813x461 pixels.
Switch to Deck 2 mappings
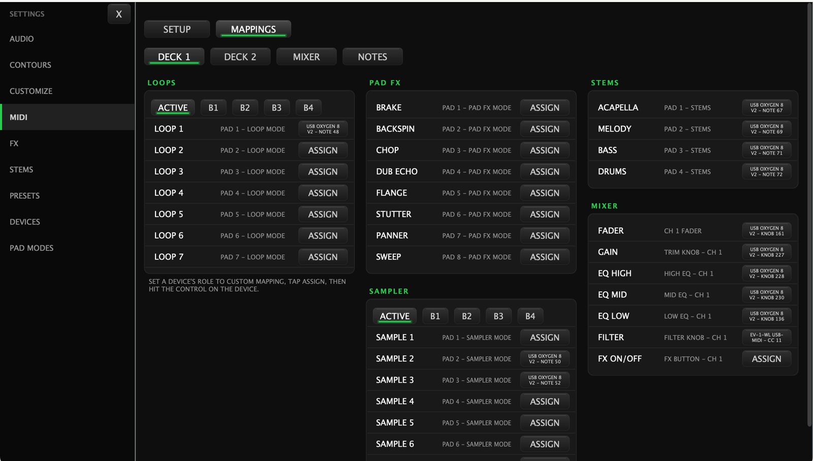click(240, 57)
